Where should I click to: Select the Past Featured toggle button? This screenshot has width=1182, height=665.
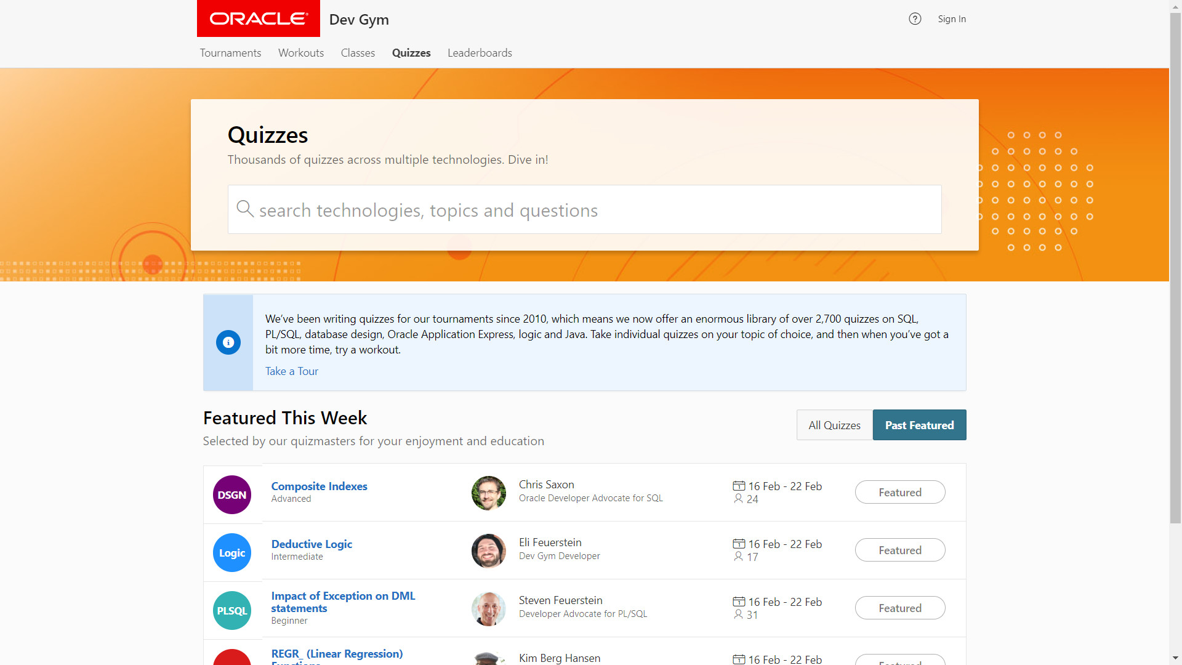(919, 425)
